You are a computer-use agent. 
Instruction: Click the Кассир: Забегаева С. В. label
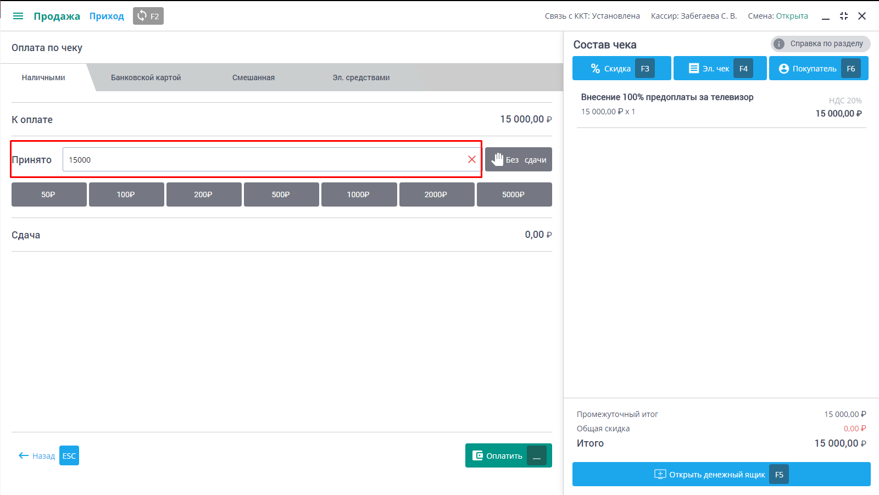tap(694, 16)
